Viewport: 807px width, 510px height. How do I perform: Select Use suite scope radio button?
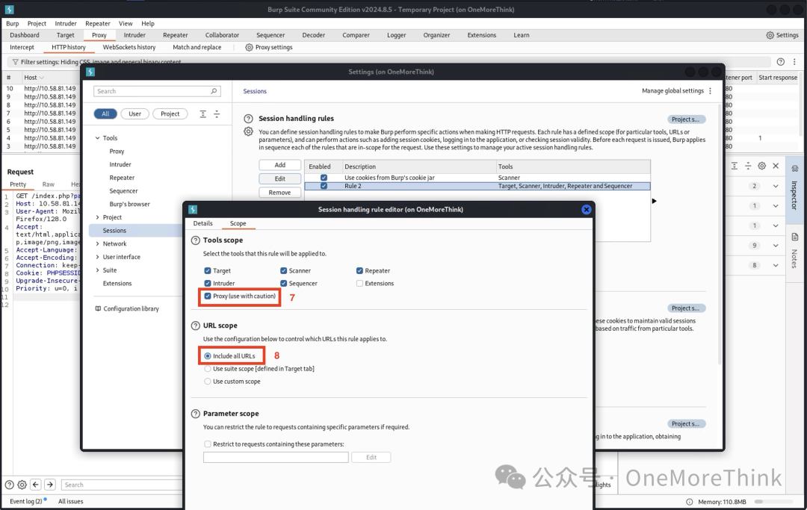(208, 369)
